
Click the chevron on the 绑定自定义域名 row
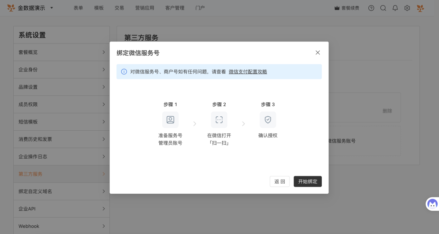104,191
